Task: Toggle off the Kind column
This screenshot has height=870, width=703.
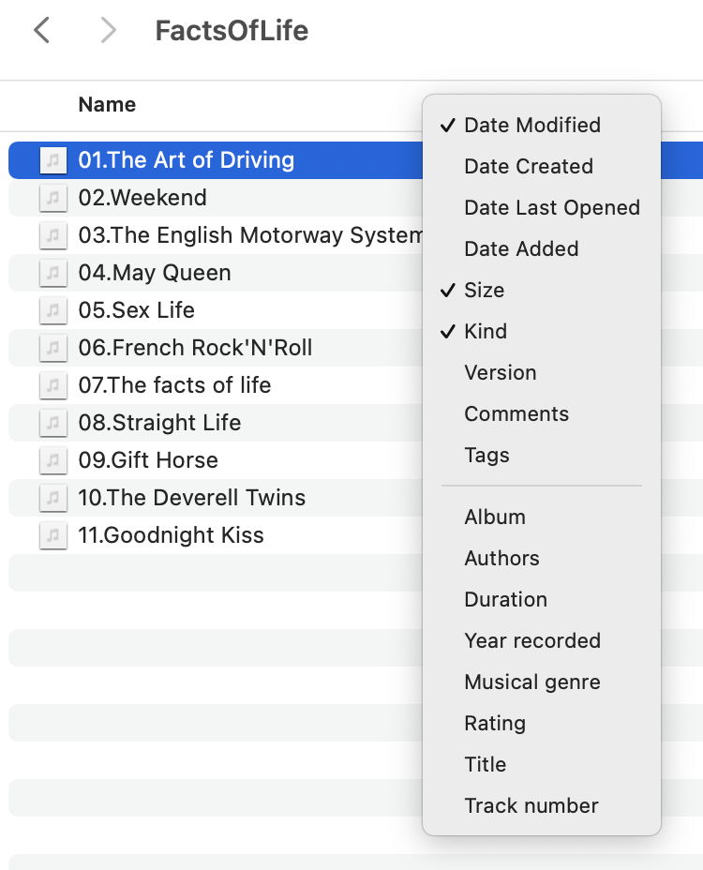Action: pyautogui.click(x=486, y=331)
